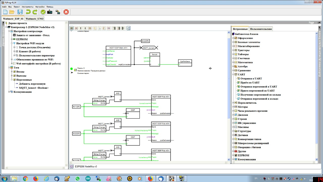Screen dimensions: 323x182
Task: Click the SV2CP0 block on the diagram
Action: click(145, 41)
